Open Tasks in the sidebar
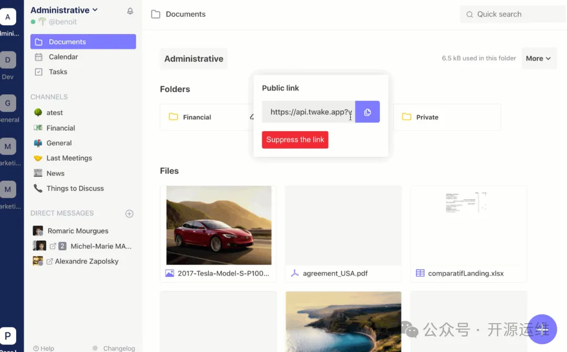 (58, 72)
